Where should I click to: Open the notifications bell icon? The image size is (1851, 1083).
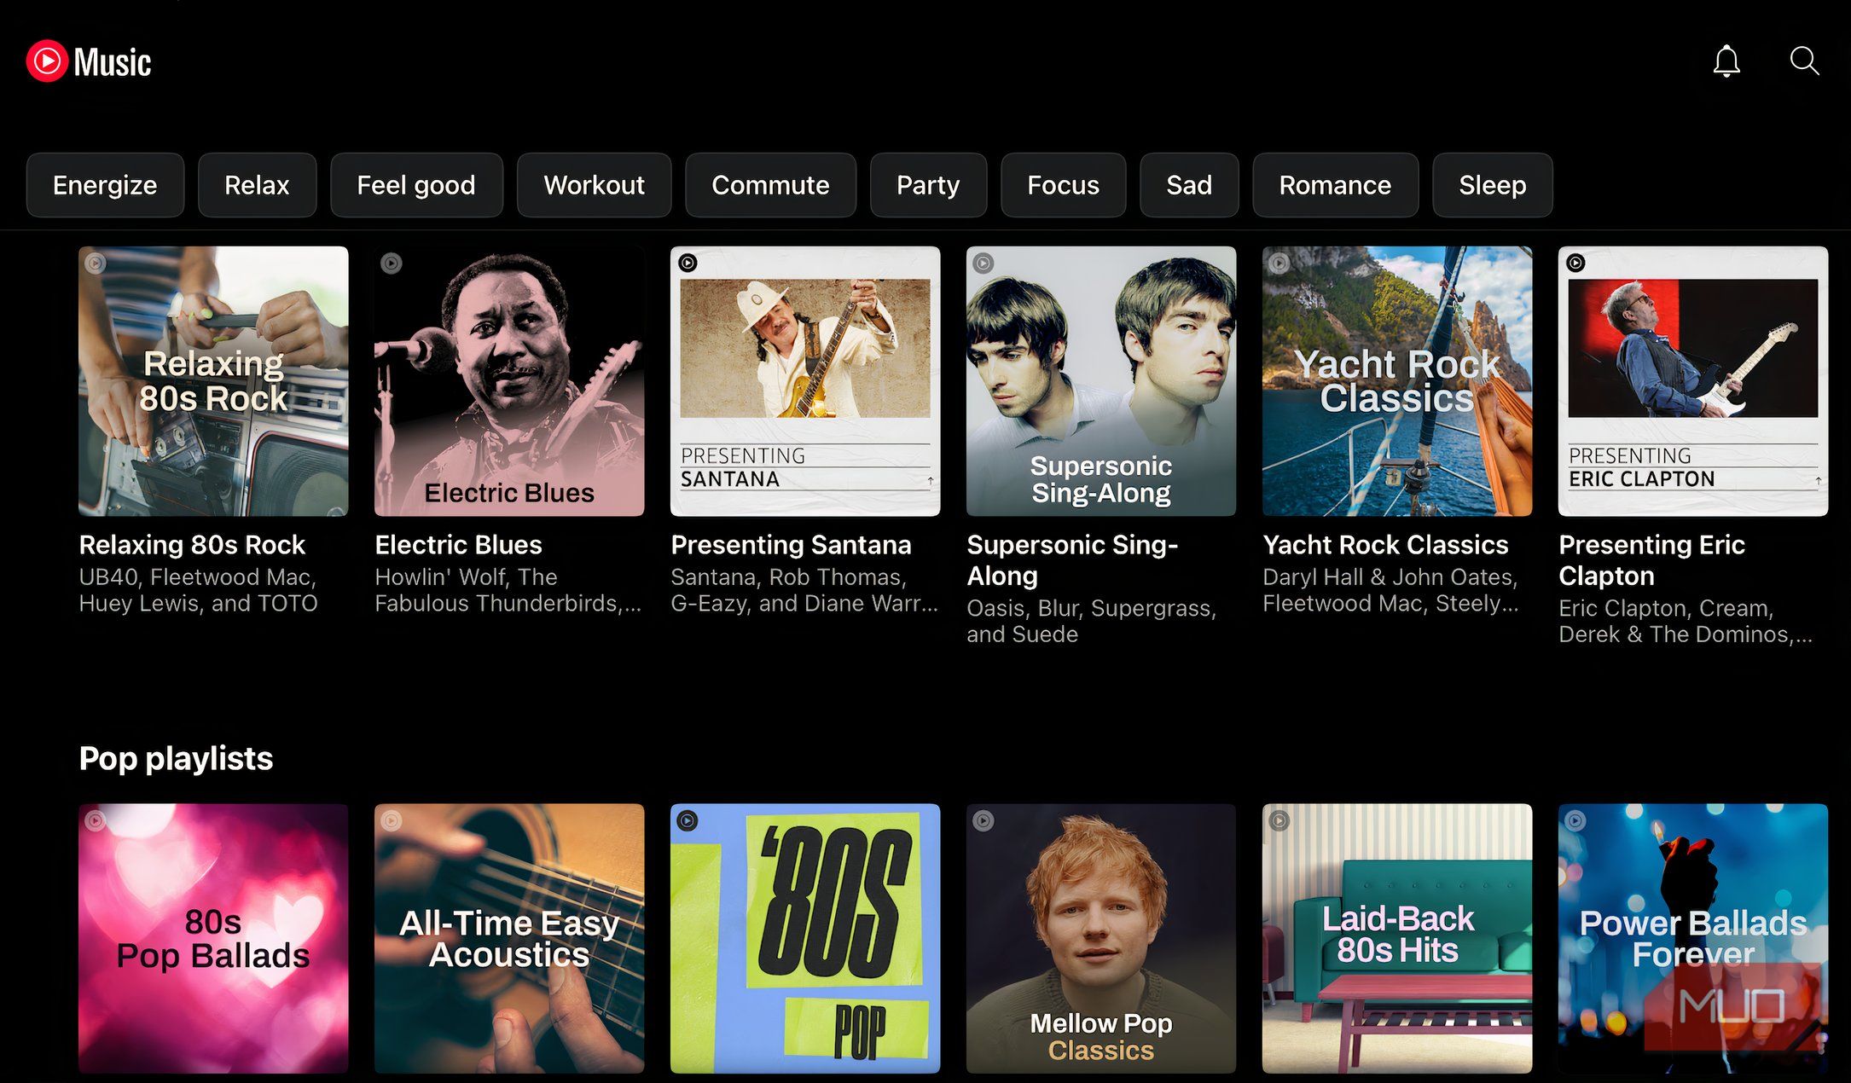[x=1726, y=61]
